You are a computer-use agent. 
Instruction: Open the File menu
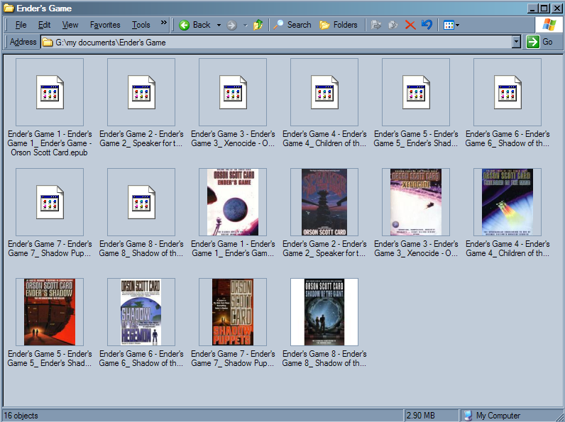21,25
